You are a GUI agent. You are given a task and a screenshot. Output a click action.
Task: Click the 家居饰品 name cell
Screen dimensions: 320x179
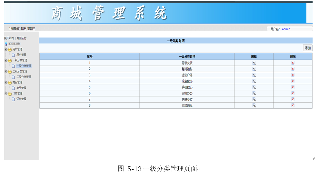pyautogui.click(x=187, y=105)
